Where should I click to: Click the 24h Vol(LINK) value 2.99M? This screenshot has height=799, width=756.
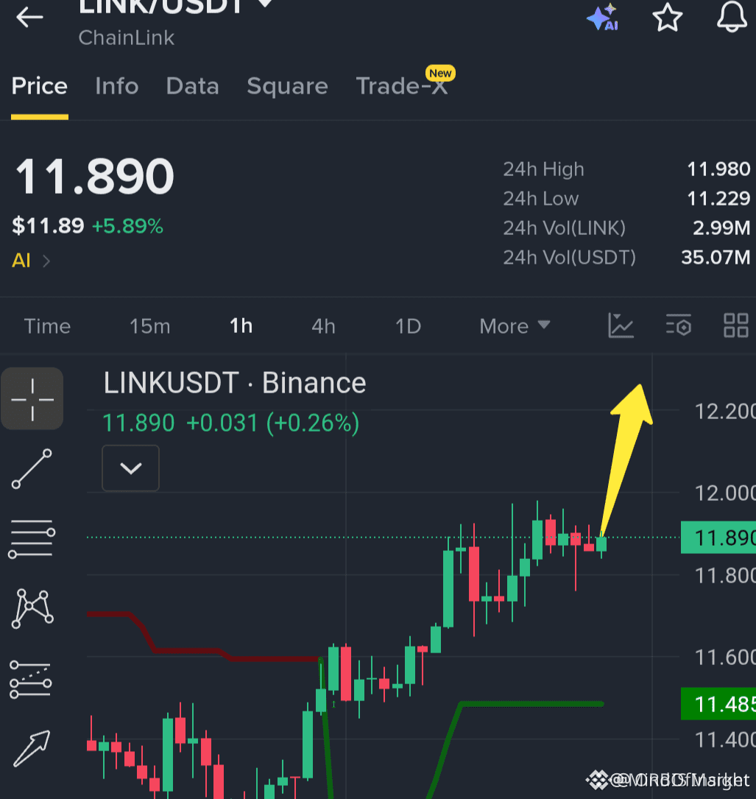[x=721, y=228]
